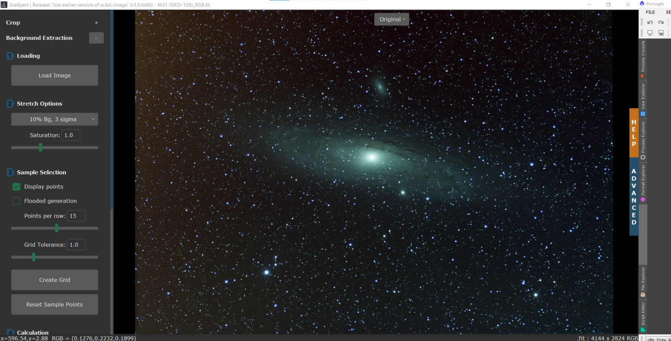Click the Create Grid button

[55, 280]
